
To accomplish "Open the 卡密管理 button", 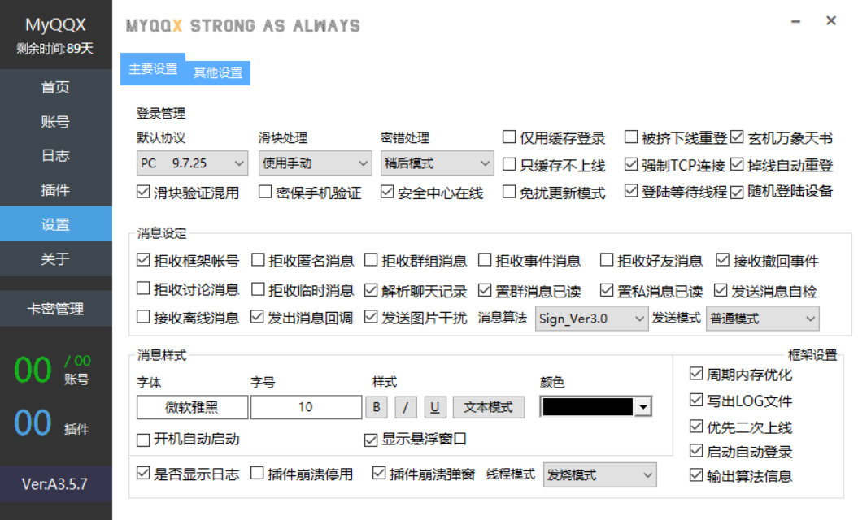I will [x=55, y=309].
